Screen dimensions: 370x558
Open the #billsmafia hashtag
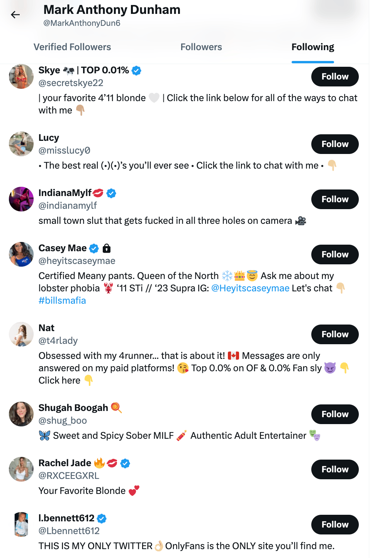[62, 301]
